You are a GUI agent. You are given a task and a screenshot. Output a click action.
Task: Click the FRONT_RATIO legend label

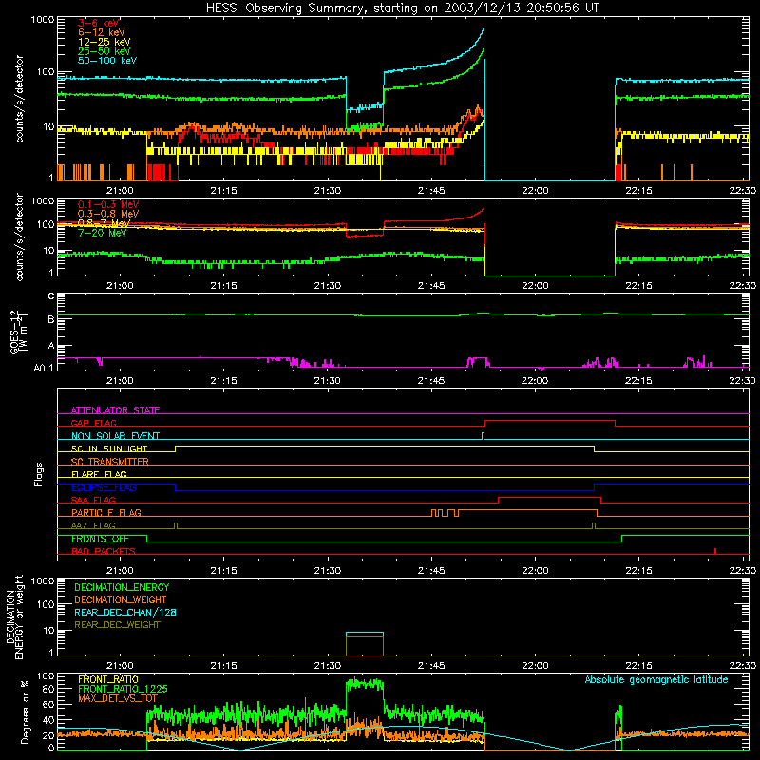pos(108,679)
